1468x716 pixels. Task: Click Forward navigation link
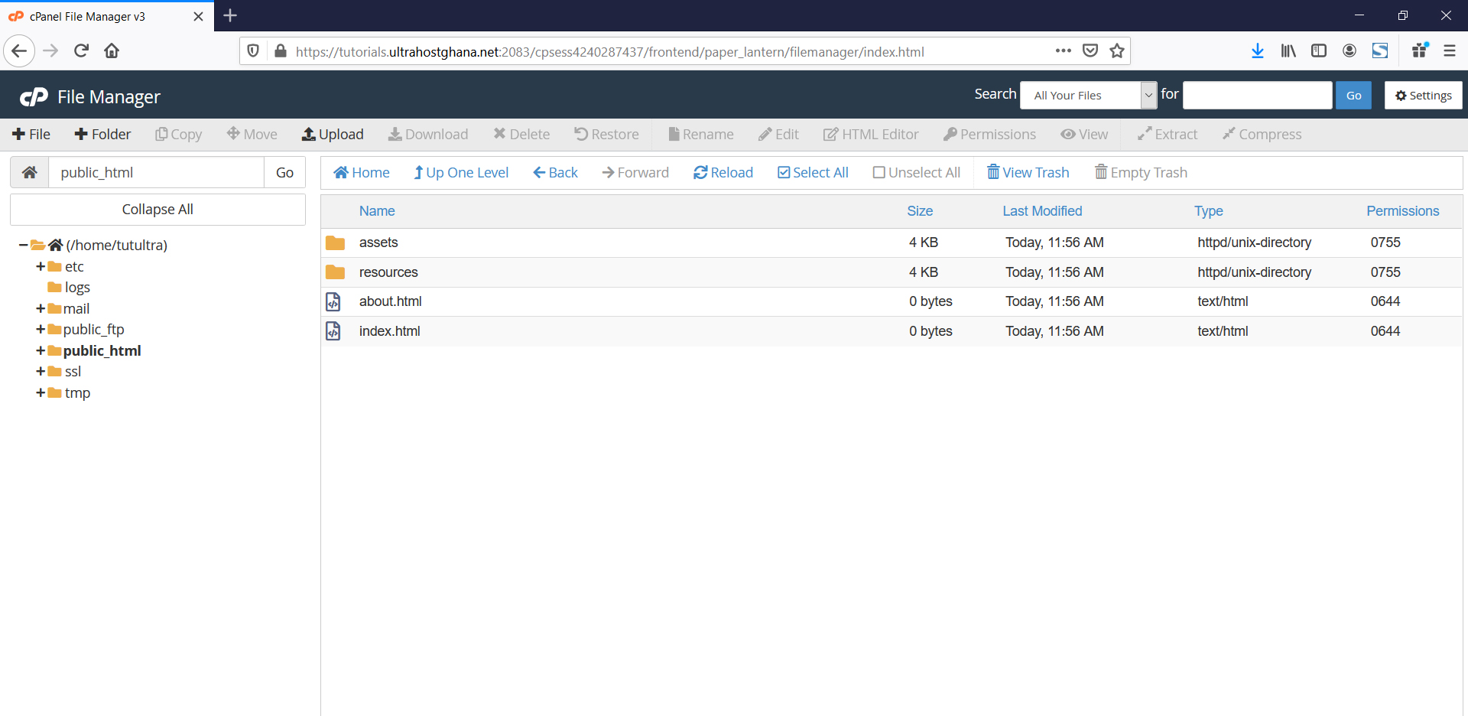pos(635,172)
